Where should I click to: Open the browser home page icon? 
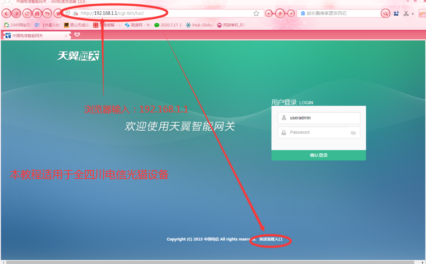(x=37, y=13)
